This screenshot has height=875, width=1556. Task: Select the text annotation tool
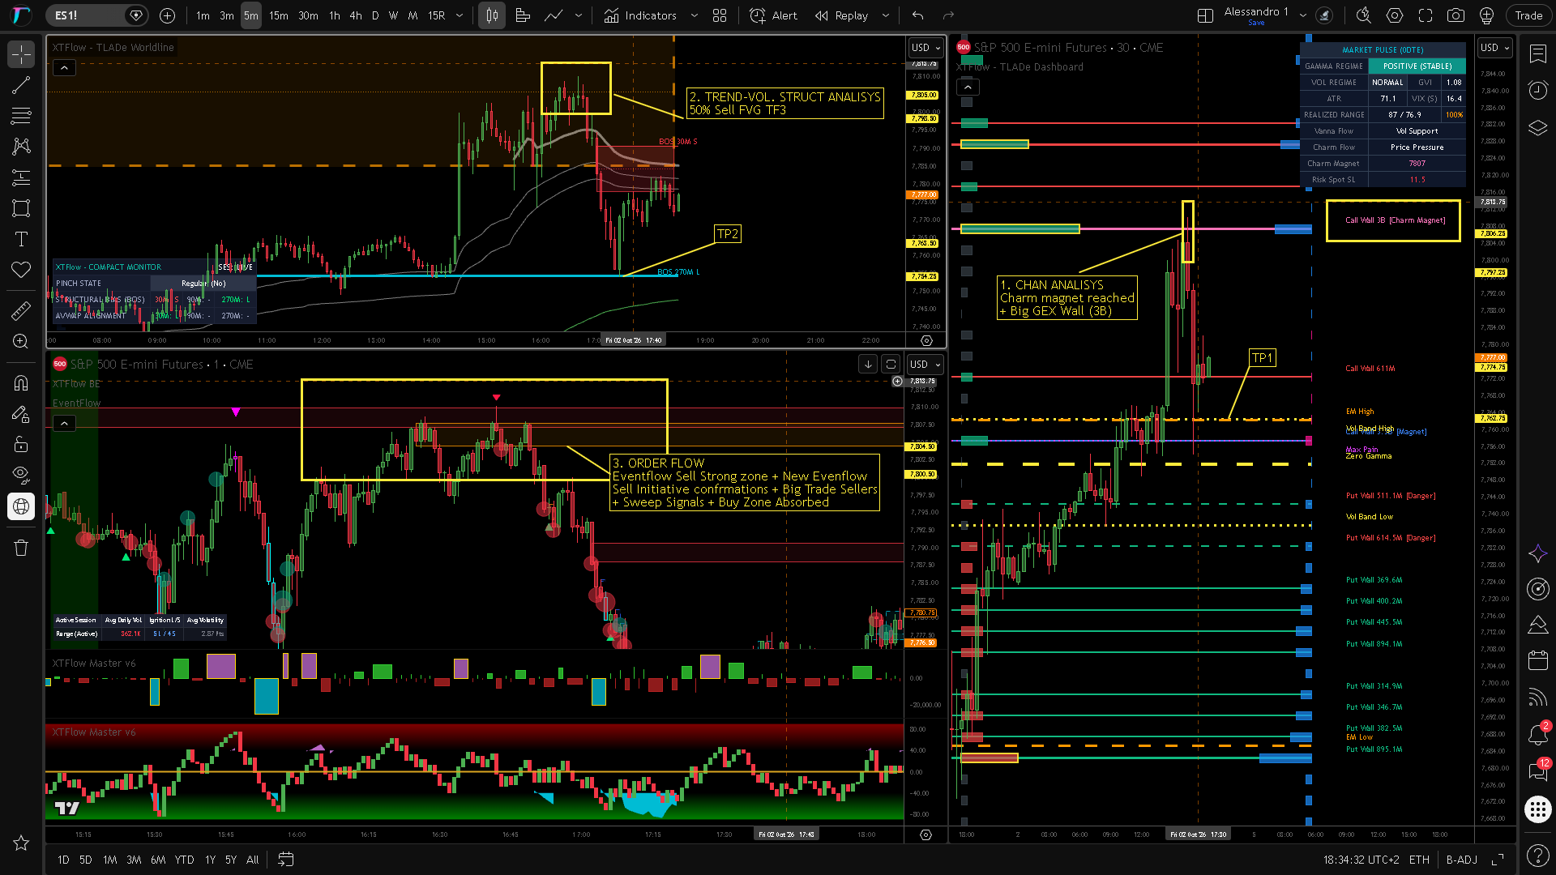coord(21,239)
